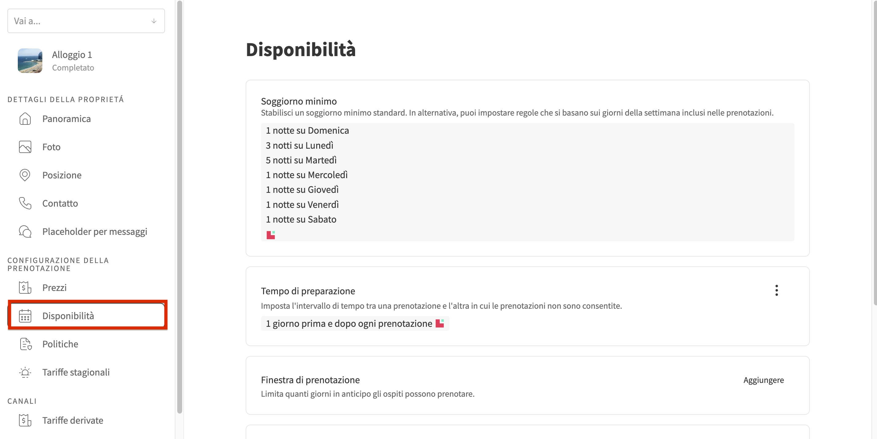Click Aggiungere for Finestra di prenotazione

(763, 380)
